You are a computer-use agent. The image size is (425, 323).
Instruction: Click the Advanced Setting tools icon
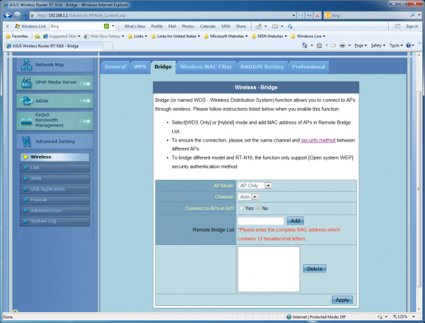26,142
